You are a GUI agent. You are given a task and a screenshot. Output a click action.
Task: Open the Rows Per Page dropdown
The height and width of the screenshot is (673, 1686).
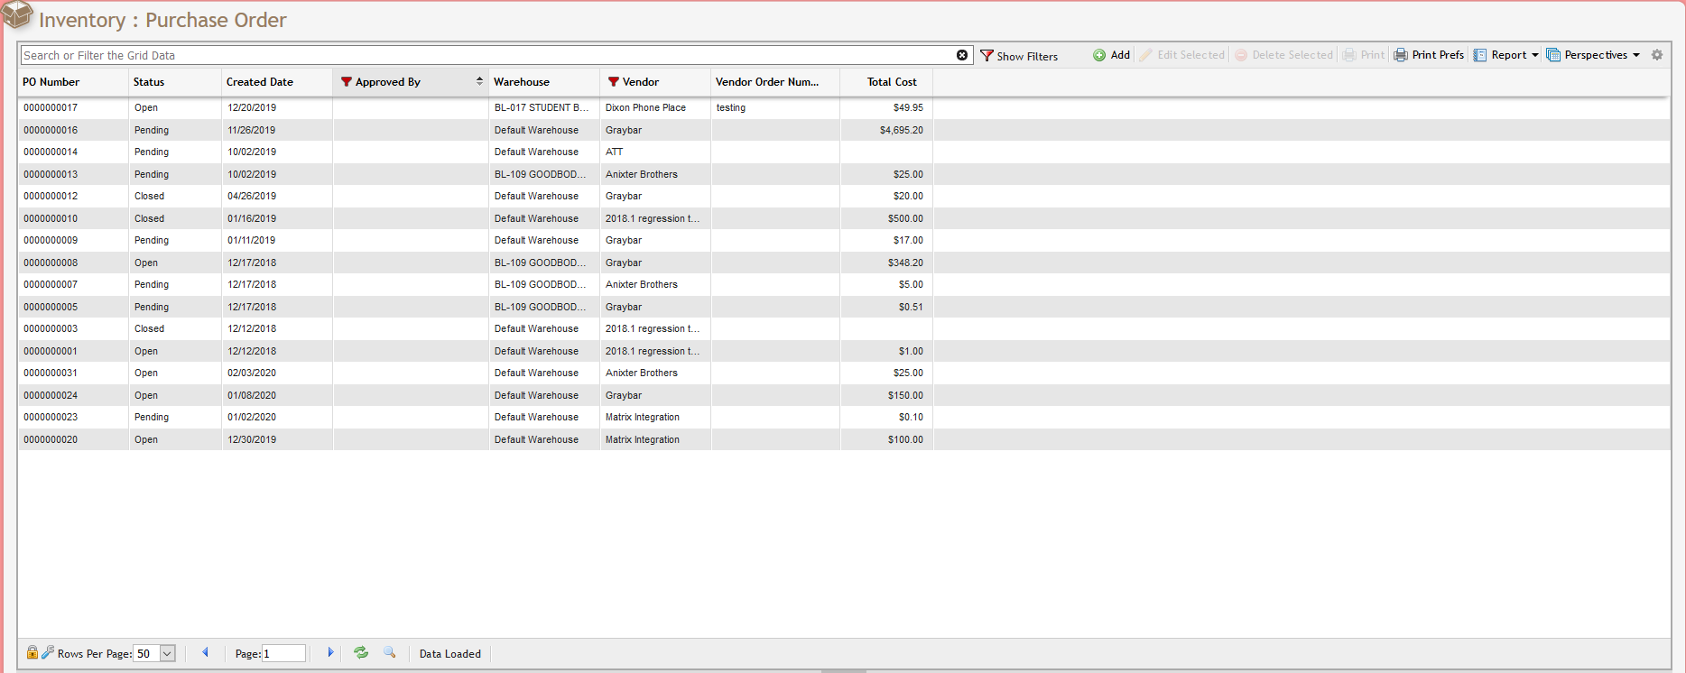pos(167,653)
